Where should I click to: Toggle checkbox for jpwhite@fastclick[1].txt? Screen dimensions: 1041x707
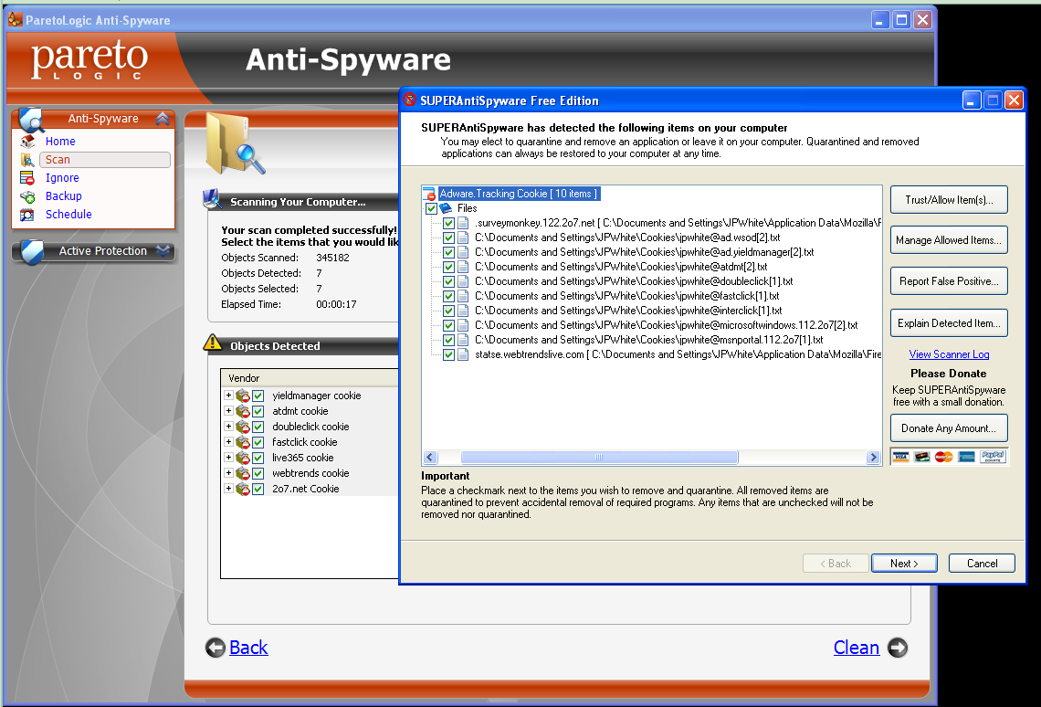448,296
